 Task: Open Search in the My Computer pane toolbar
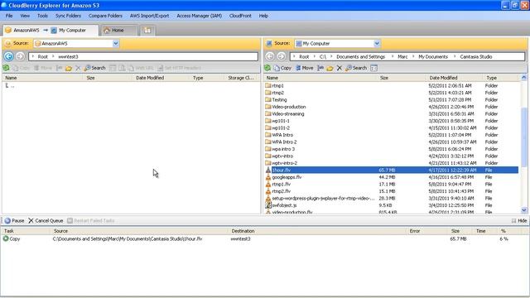[x=356, y=68]
